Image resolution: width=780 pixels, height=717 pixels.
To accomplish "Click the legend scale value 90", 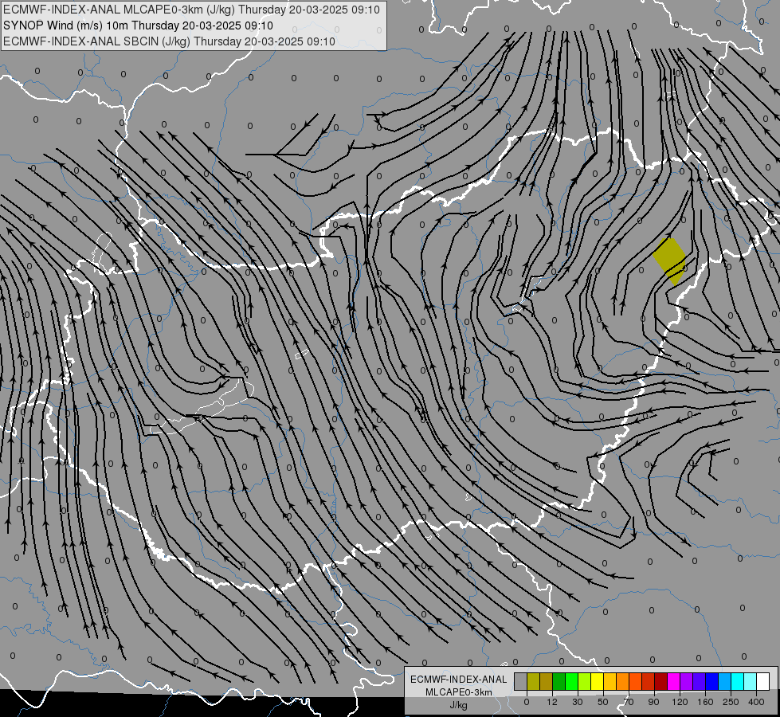I will (x=653, y=702).
